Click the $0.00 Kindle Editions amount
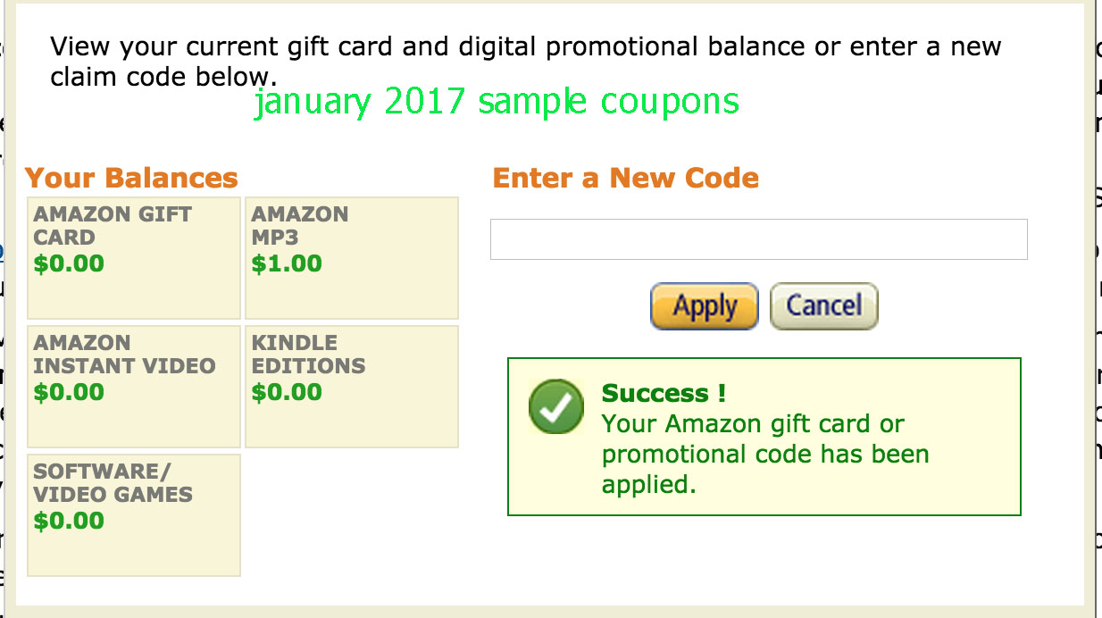 [287, 393]
